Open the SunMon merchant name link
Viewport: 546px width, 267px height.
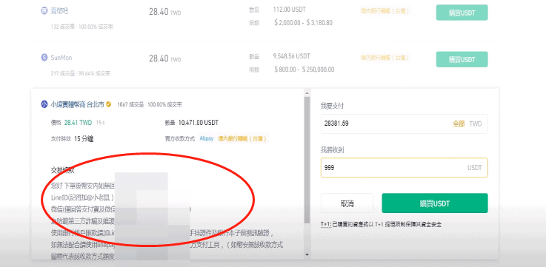pyautogui.click(x=61, y=58)
